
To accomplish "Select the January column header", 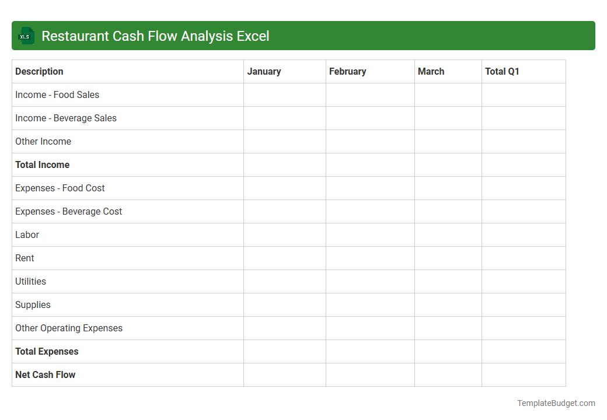I will (x=264, y=71).
